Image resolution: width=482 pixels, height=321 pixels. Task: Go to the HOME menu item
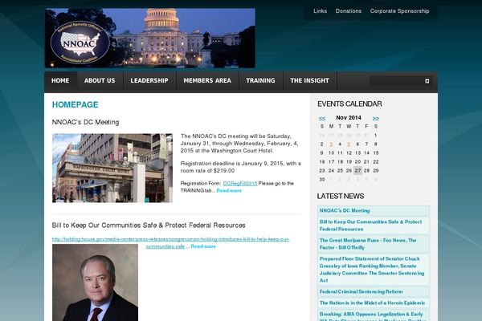60,81
